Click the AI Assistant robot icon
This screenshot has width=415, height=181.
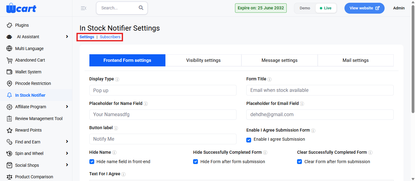click(x=9, y=37)
